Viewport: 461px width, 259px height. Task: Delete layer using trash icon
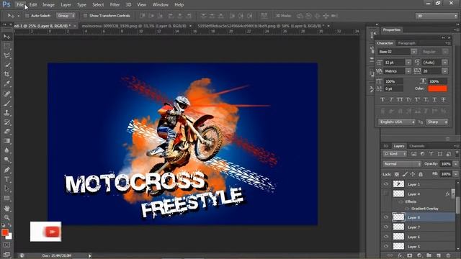[x=448, y=255]
